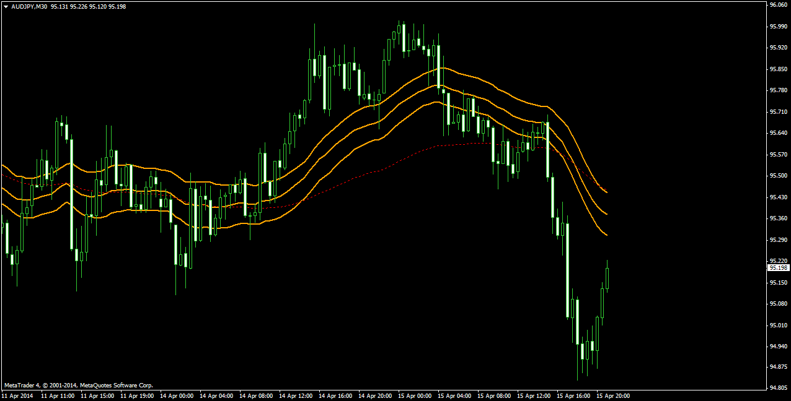791x401 pixels.
Task: Click the AUDJPY,M30 symbol title
Action: click(x=29, y=7)
